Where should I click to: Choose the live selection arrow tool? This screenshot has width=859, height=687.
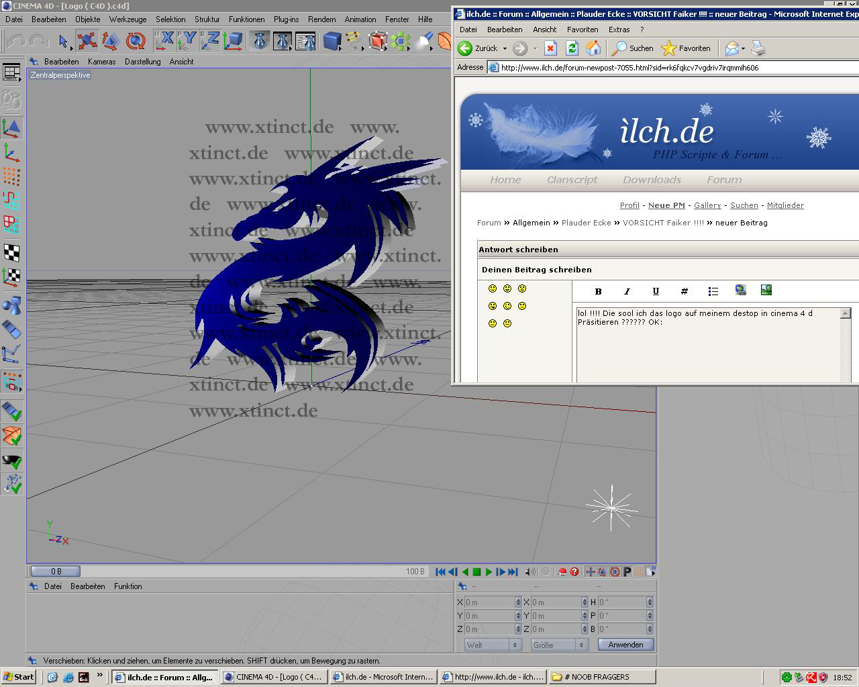pyautogui.click(x=63, y=42)
